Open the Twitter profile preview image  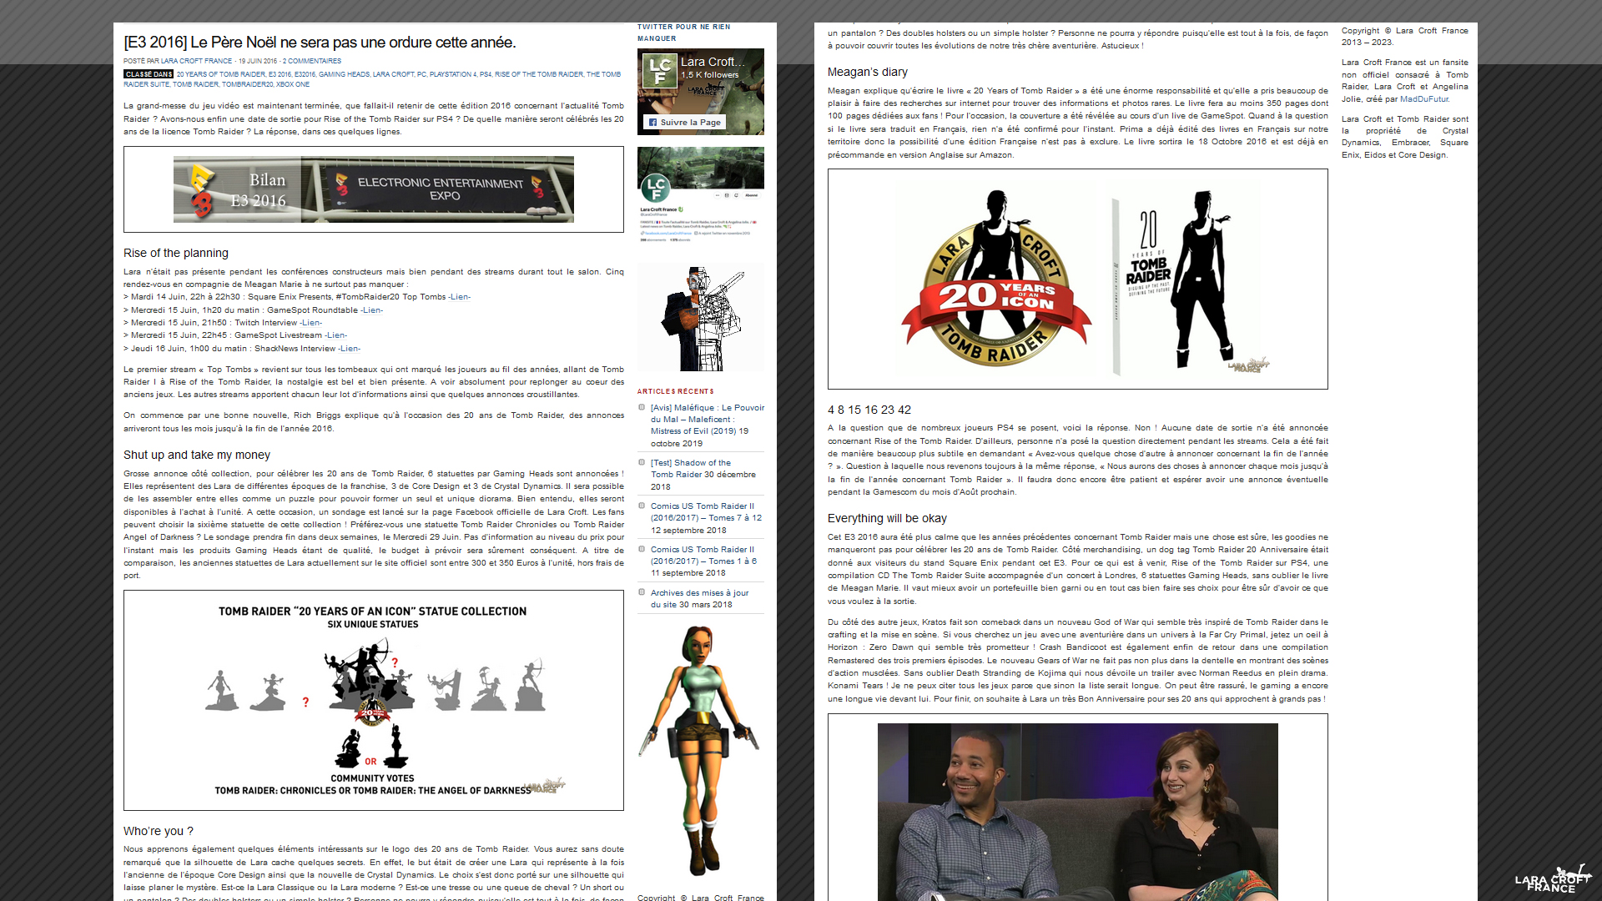[700, 194]
